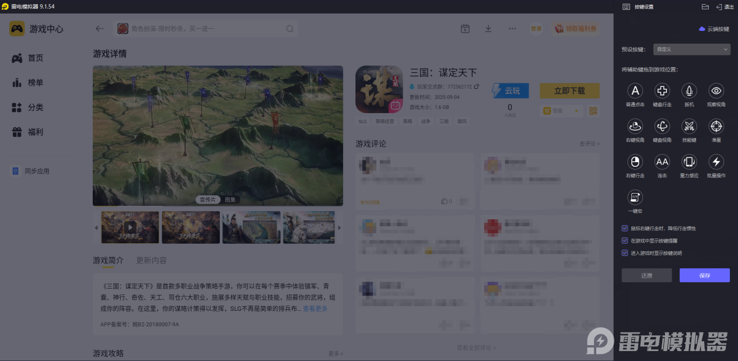Select the 普通点击 (normal tap) key icon
The image size is (738, 361).
[635, 90]
